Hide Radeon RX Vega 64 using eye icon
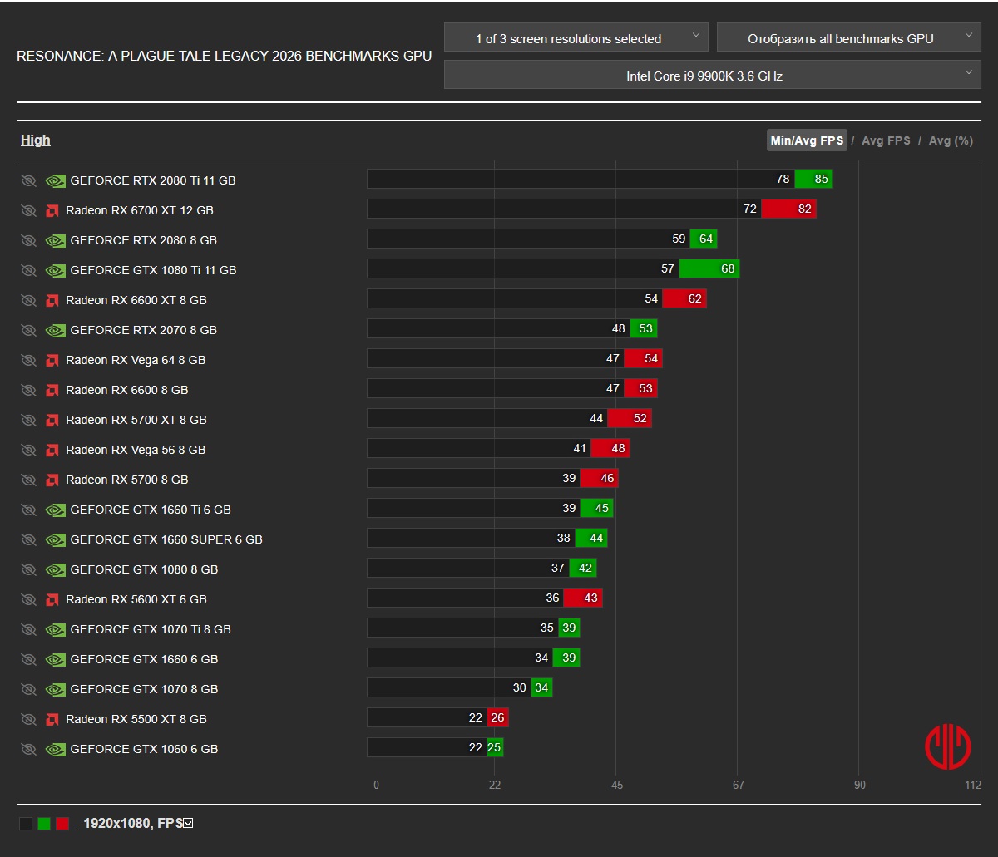The height and width of the screenshot is (857, 998). (28, 360)
